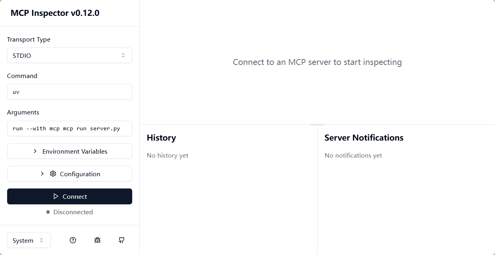Open the System theme selector
The width and height of the screenshot is (495, 255).
point(29,240)
